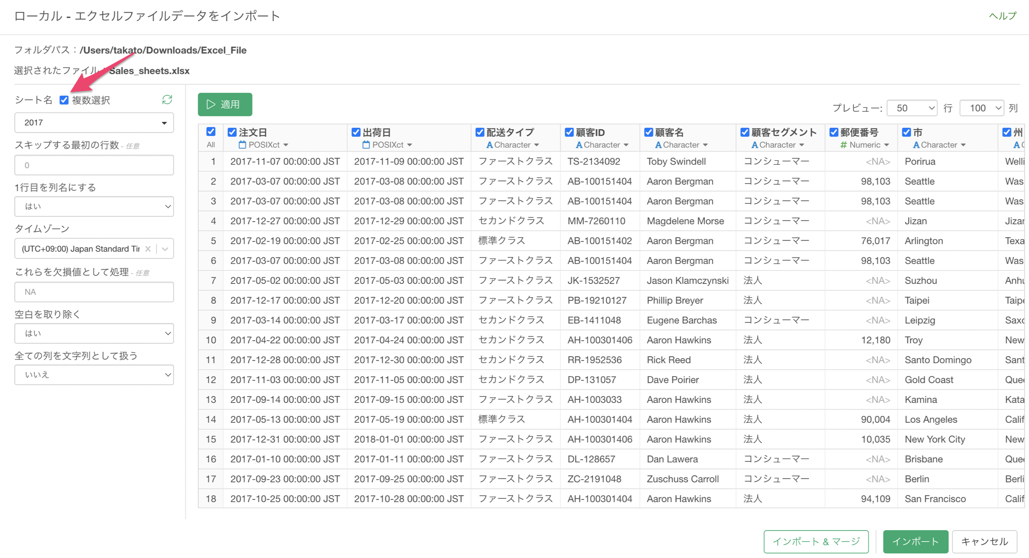
Task: Uncheck the 州 column checkbox
Action: (1007, 132)
